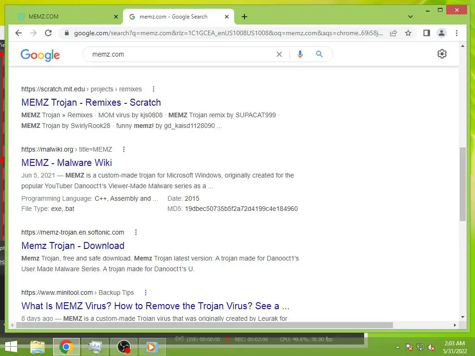
Task: Close the Google Search tab
Action: point(226,17)
